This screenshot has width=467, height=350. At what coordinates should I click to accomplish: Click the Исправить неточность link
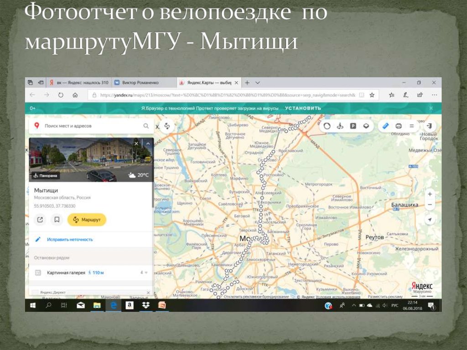(69, 239)
